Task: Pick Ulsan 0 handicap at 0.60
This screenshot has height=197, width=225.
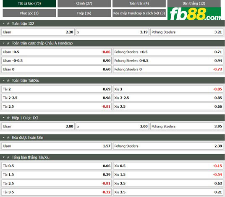Action: click(57, 69)
